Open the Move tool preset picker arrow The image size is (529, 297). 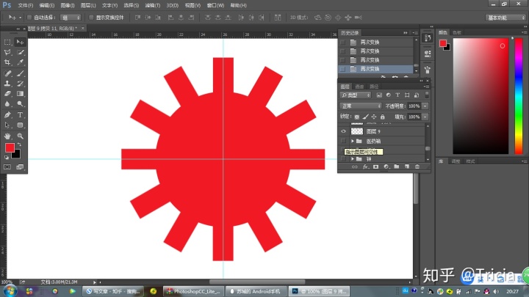pyautogui.click(x=20, y=18)
